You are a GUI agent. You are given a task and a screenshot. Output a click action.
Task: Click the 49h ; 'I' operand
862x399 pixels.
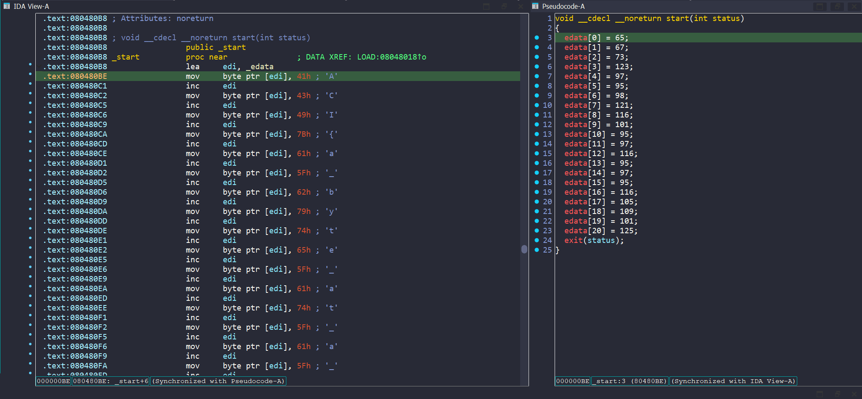(317, 115)
